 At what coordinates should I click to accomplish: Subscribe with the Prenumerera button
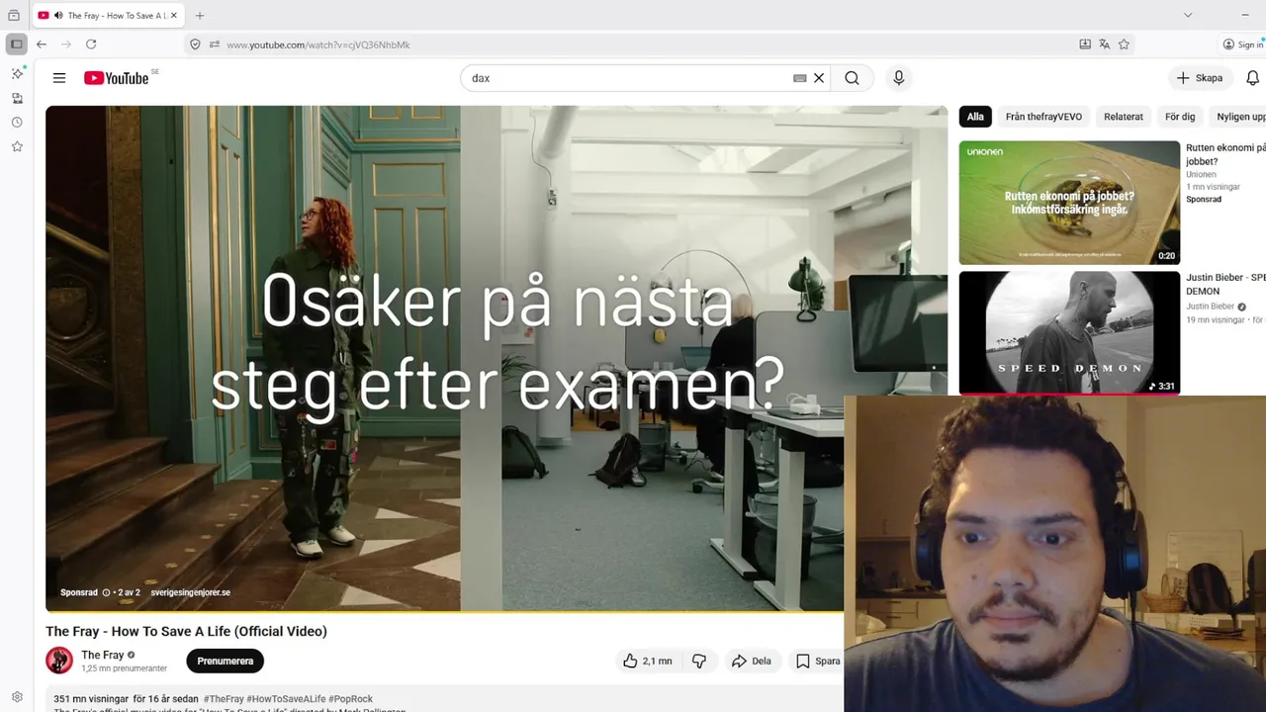pos(226,661)
